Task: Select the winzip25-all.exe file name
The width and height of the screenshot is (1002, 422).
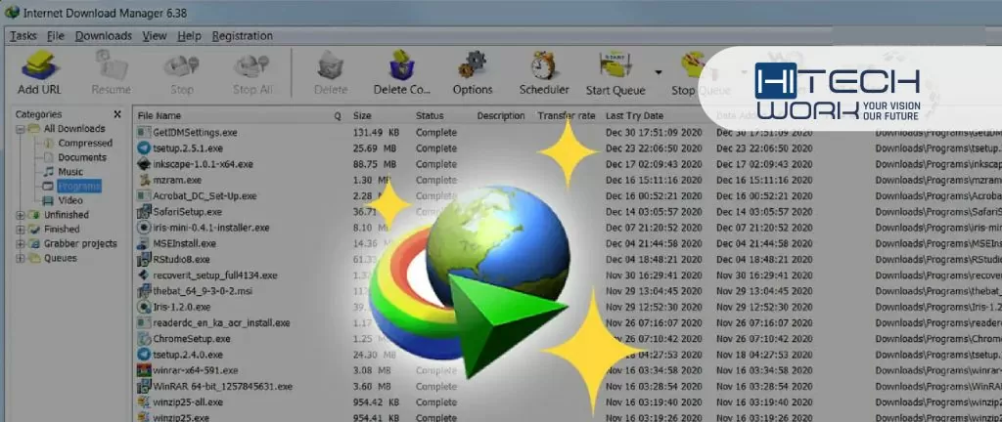Action: tap(188, 402)
